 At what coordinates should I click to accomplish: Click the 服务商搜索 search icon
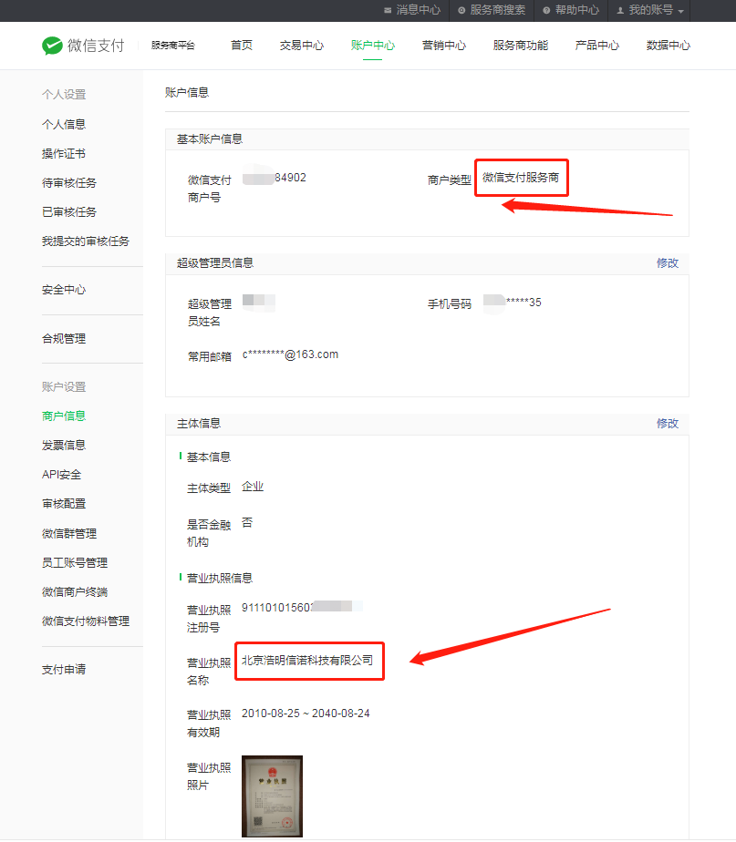coord(461,10)
